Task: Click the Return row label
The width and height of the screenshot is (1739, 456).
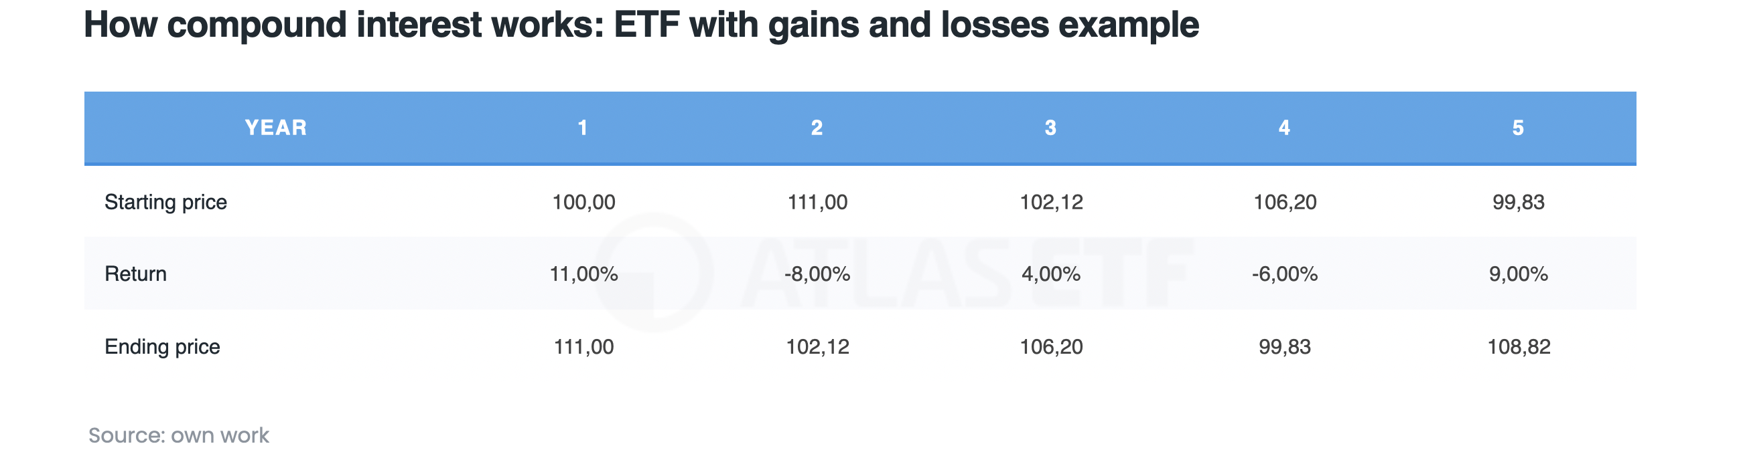Action: tap(136, 273)
